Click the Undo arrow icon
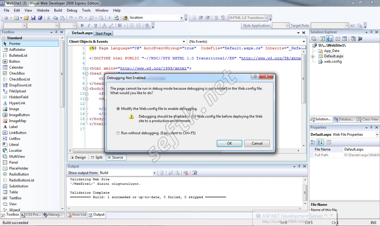The width and height of the screenshot is (380, 226). pos(71,18)
